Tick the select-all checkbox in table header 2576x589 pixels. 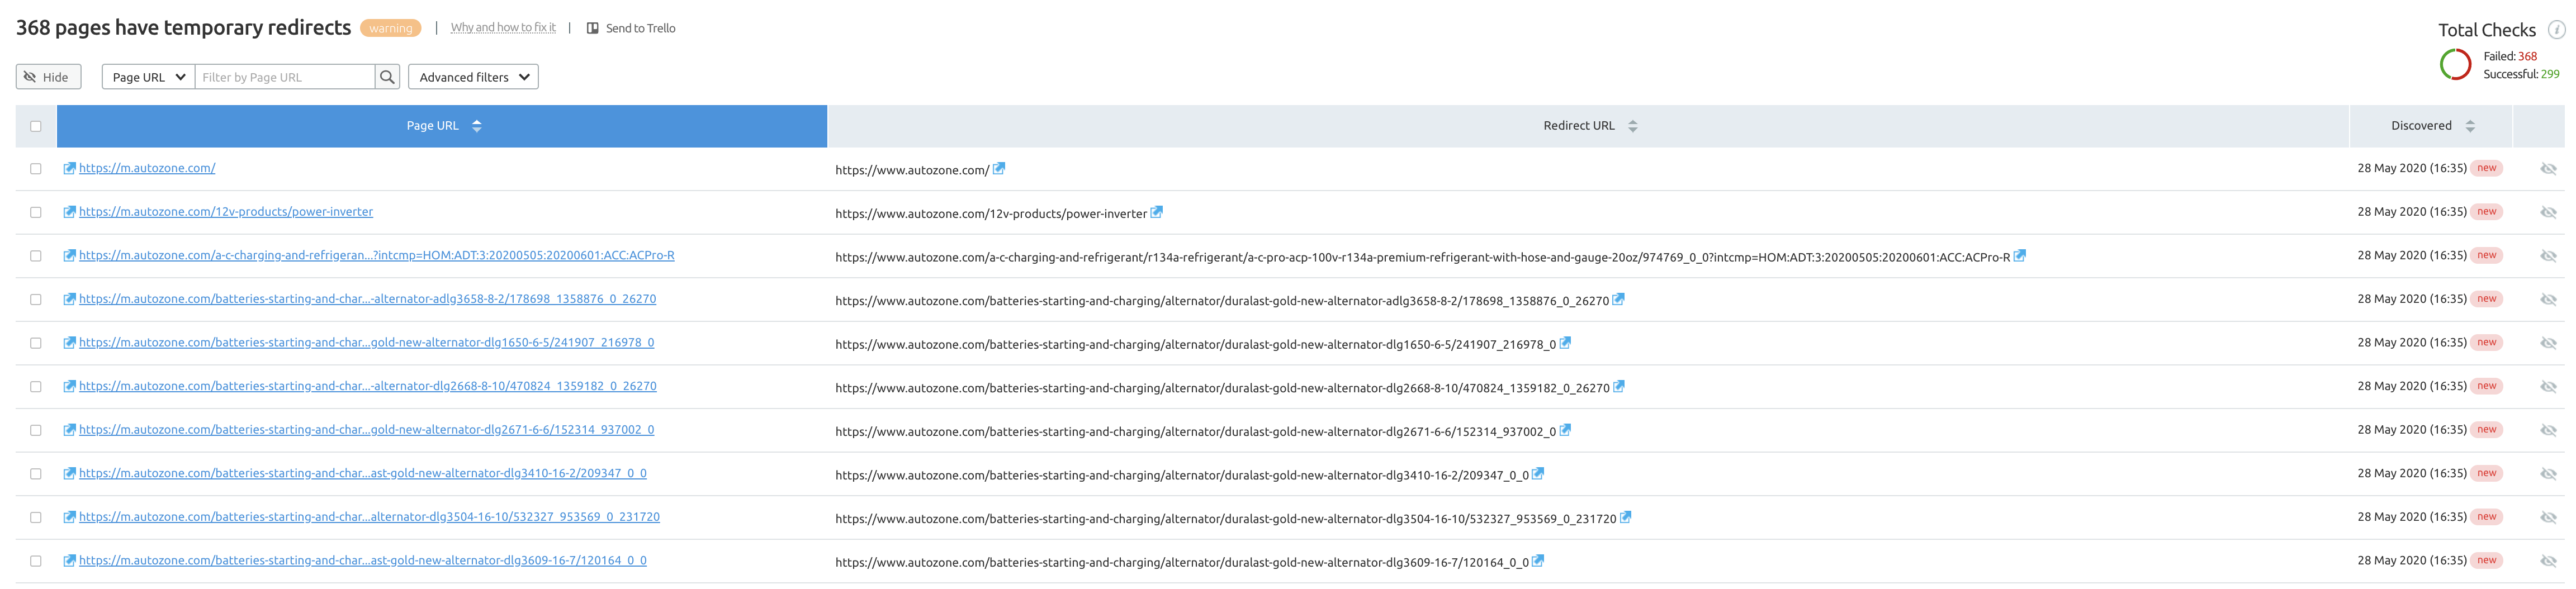click(x=36, y=126)
